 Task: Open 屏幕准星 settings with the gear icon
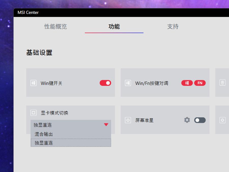coord(187,120)
